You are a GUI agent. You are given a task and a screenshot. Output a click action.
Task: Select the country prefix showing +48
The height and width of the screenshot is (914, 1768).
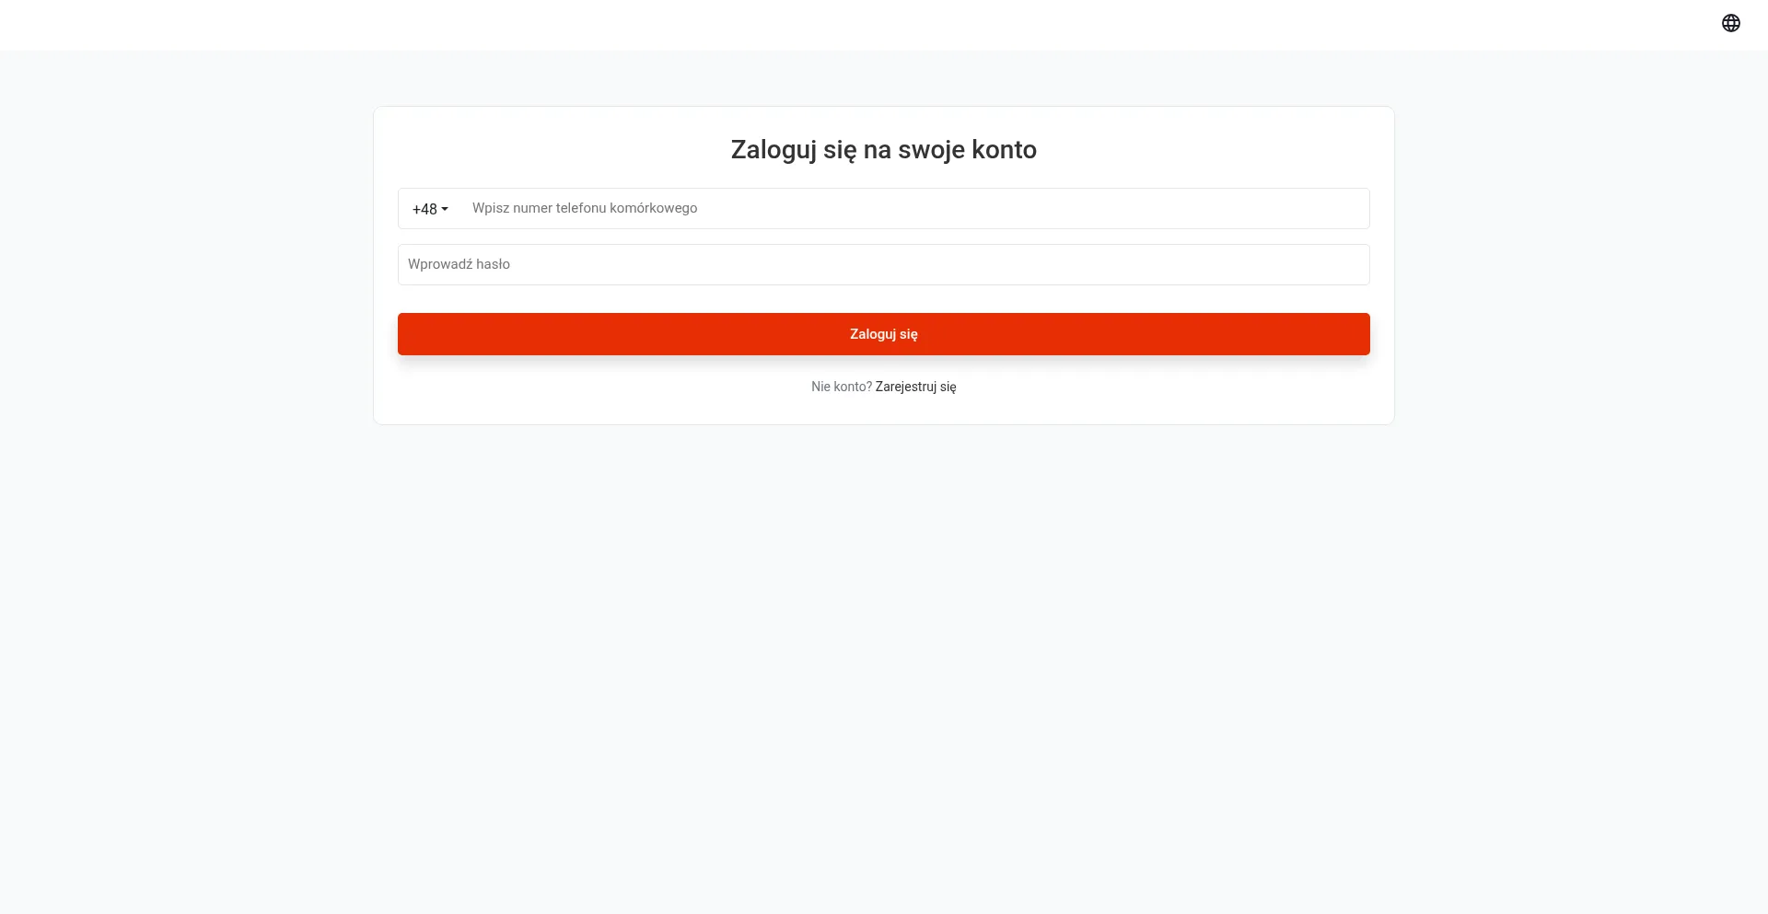click(425, 209)
